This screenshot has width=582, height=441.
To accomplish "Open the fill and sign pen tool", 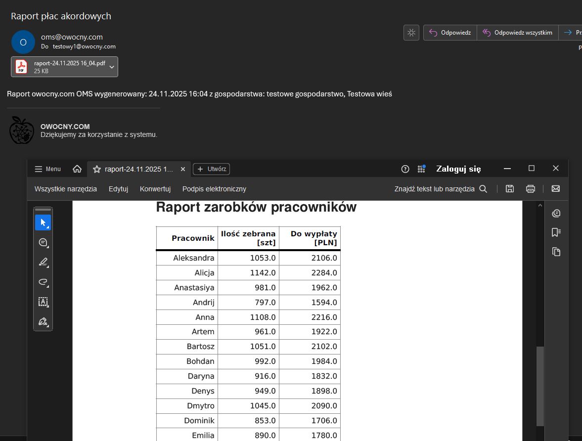I will click(x=43, y=322).
